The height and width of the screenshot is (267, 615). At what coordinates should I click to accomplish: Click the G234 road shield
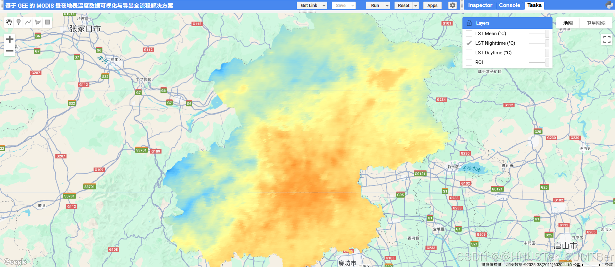click(x=441, y=99)
